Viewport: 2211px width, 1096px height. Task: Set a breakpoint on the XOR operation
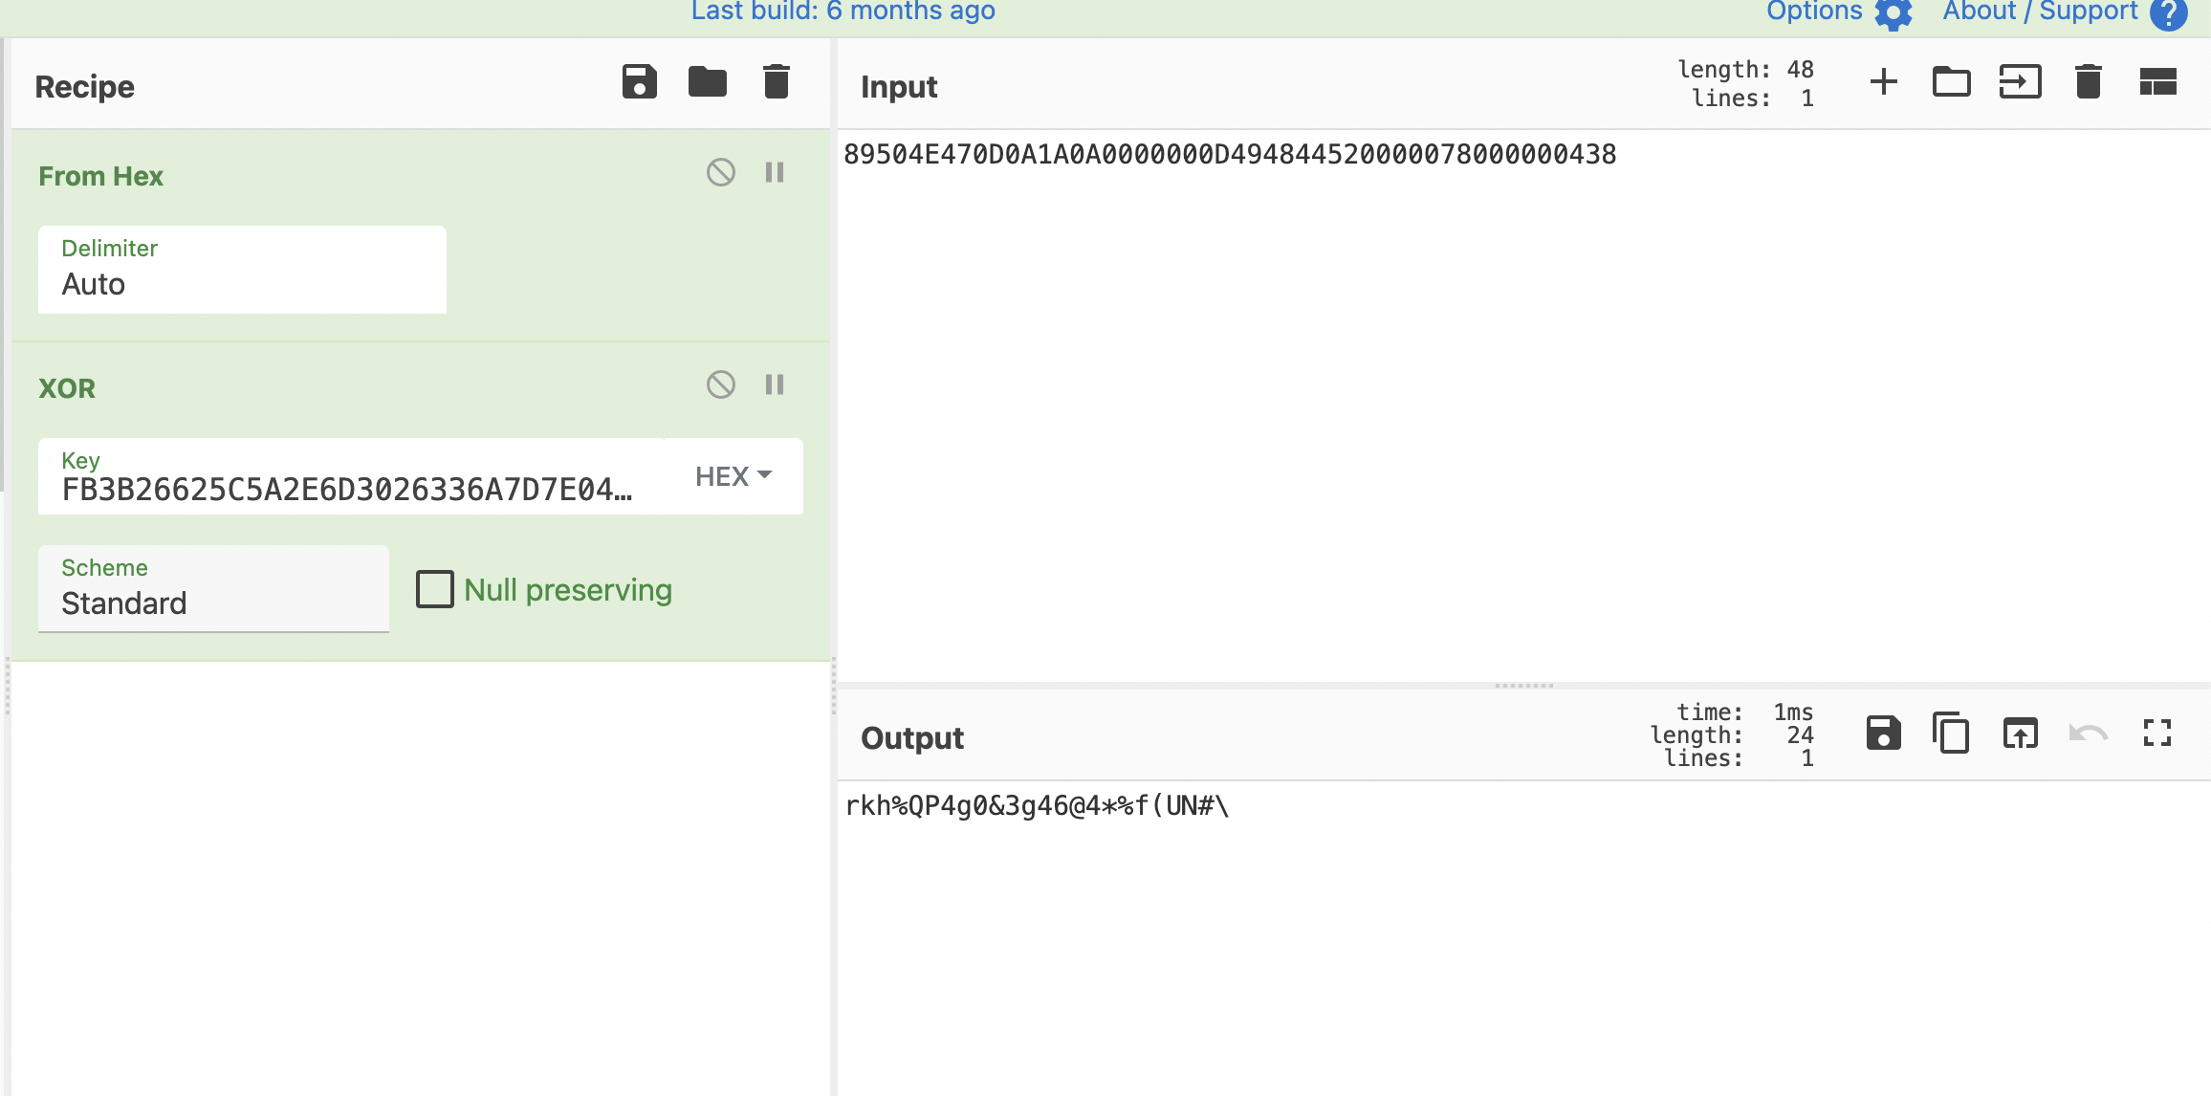[x=775, y=385]
